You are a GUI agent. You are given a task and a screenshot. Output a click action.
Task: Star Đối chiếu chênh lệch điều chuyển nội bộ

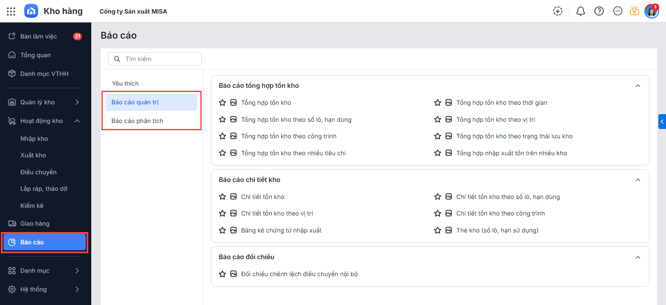click(222, 274)
